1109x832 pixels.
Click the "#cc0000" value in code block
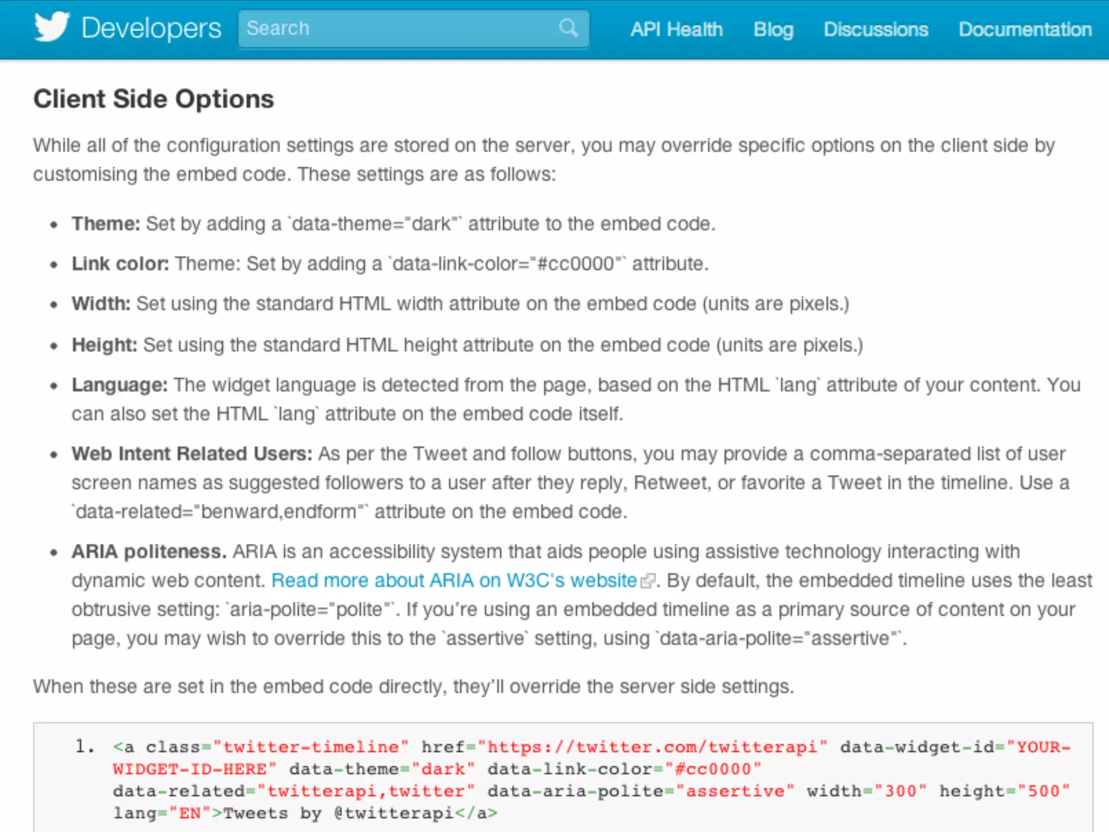pyautogui.click(x=713, y=769)
